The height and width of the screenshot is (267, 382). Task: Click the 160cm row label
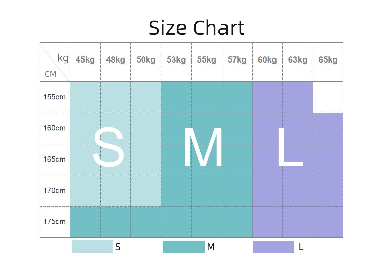[54, 128]
